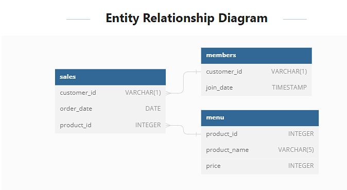Click the VARCHAR(5) type of product_name
Screen dimensions: 347x190
(296, 150)
